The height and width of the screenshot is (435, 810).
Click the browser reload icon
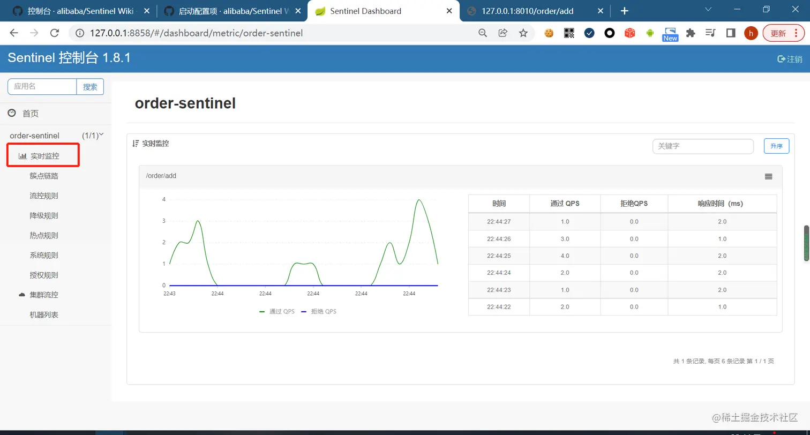[x=54, y=33]
